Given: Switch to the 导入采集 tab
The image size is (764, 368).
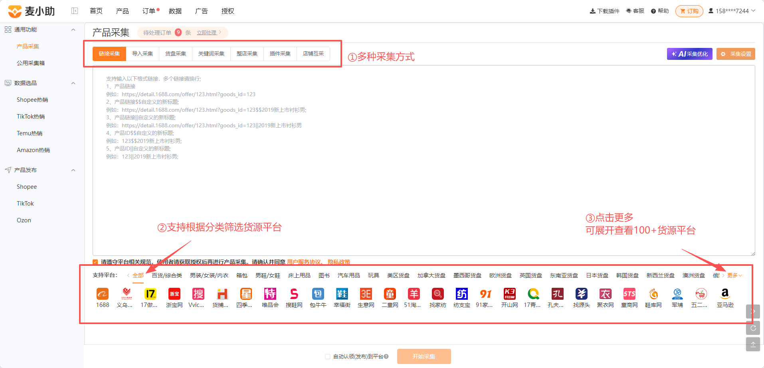Looking at the screenshot, I should (x=143, y=53).
